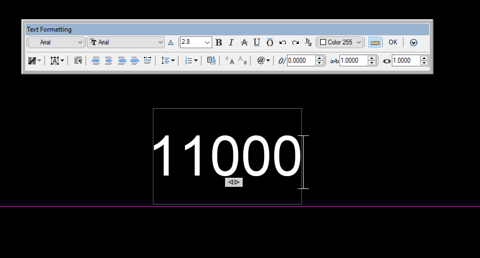480x258 pixels.
Task: Click the Insert Field icon
Action: click(x=211, y=60)
